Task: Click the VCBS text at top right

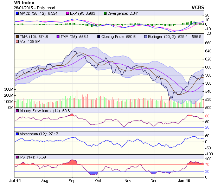Action: 198,7
